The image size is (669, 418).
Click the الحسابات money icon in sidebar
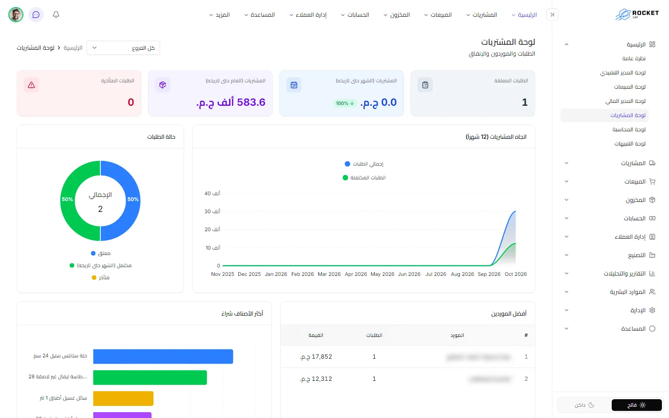pyautogui.click(x=652, y=218)
